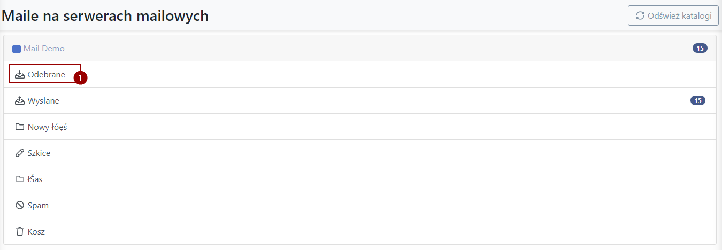The image size is (722, 250).
Task: Click the refresh arrows icon in Odśwież katalogi
Action: pyautogui.click(x=640, y=15)
